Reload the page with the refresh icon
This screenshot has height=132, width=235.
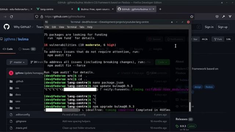11,16
